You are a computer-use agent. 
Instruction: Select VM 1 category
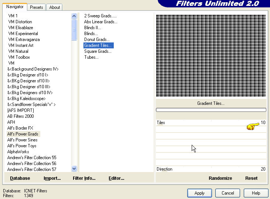pyautogui.click(x=13, y=16)
